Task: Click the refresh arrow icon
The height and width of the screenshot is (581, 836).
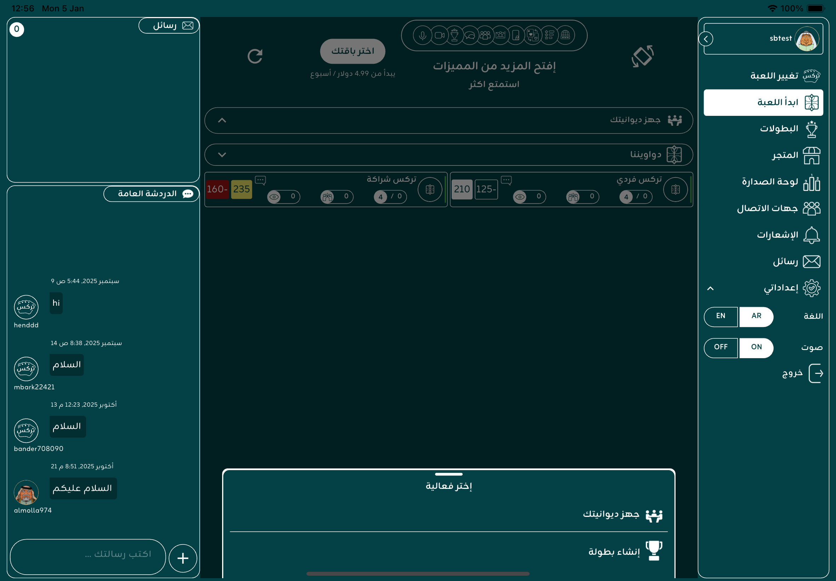Action: point(255,56)
